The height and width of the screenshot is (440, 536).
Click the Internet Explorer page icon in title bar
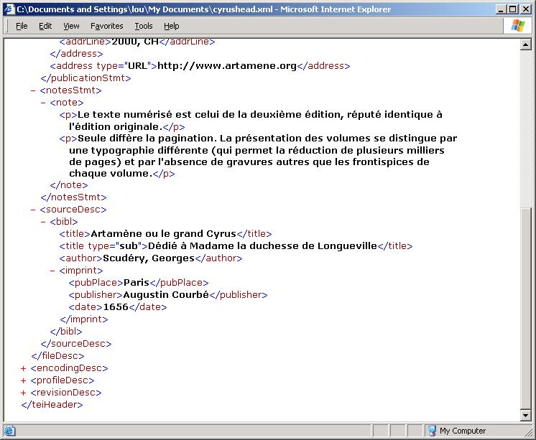(9, 9)
